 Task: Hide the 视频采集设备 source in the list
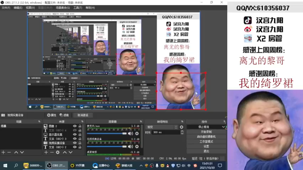click(x=75, y=143)
